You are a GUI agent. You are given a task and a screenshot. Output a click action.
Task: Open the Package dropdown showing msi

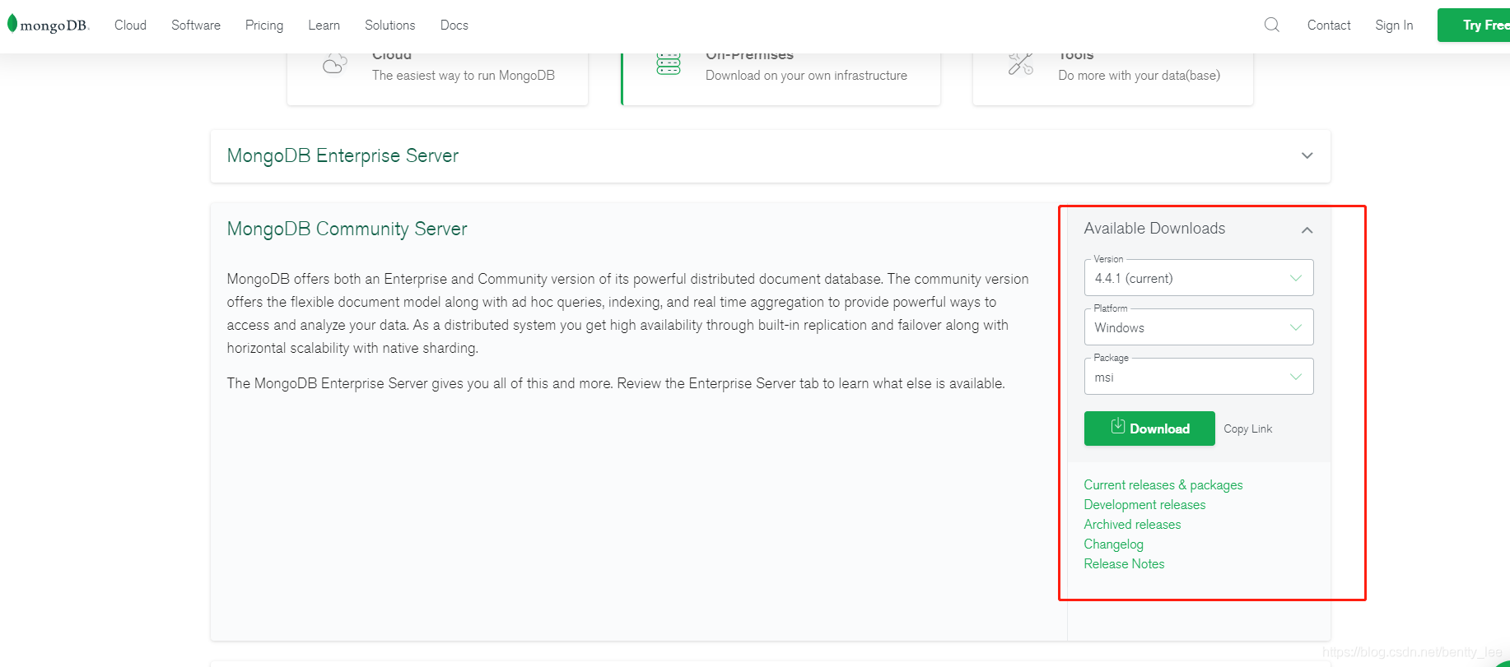click(x=1199, y=377)
